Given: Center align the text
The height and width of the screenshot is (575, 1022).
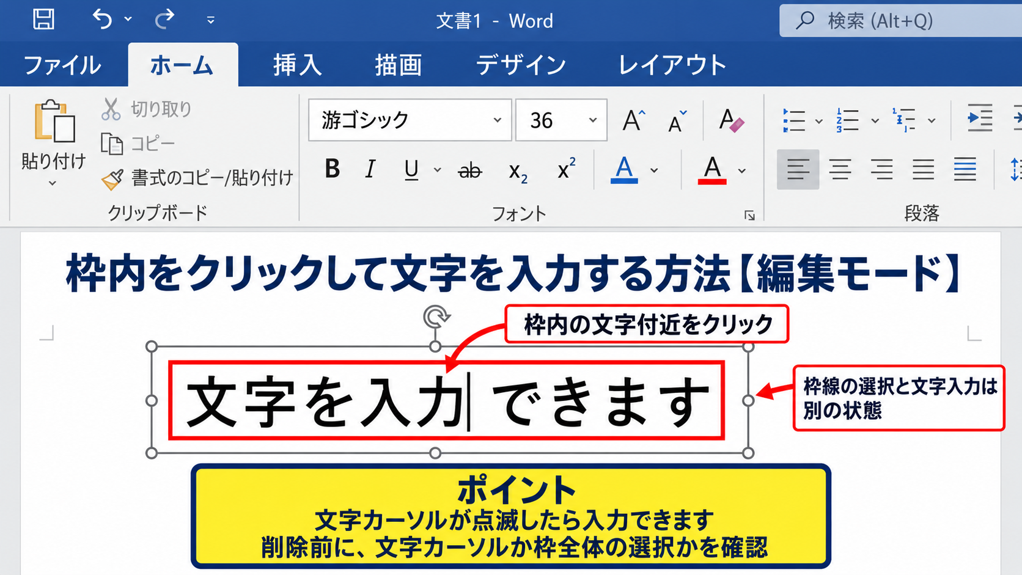Looking at the screenshot, I should (x=840, y=169).
